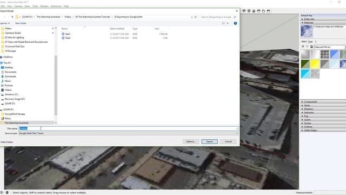This screenshot has height=195, width=346.
Task: Open the dialog help icon
Action: pos(235,23)
